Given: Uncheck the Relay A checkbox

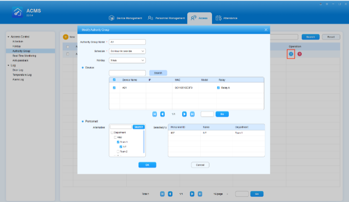Looking at the screenshot, I should pyautogui.click(x=218, y=88).
